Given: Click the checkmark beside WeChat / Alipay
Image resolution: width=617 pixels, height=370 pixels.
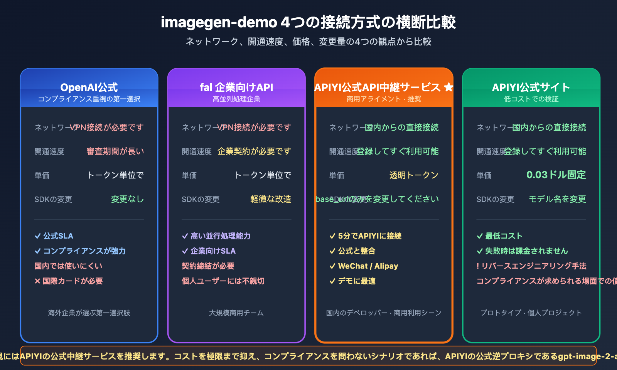Looking at the screenshot, I should [332, 266].
